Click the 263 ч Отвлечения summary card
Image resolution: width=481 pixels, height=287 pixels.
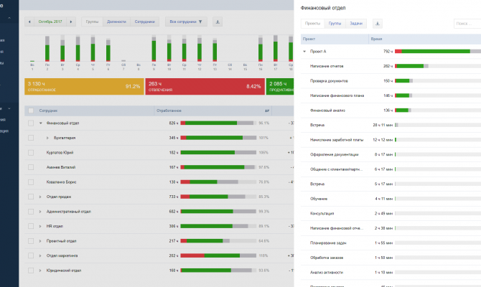coord(205,87)
